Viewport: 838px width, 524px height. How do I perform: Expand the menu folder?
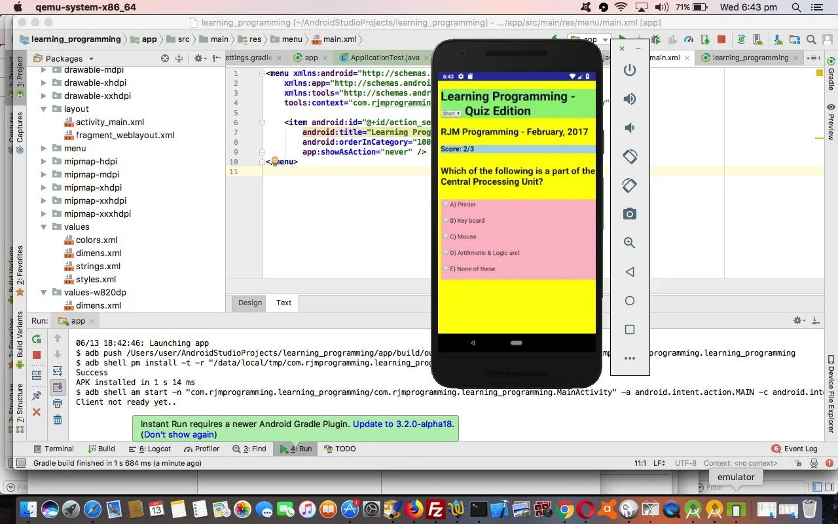point(44,148)
